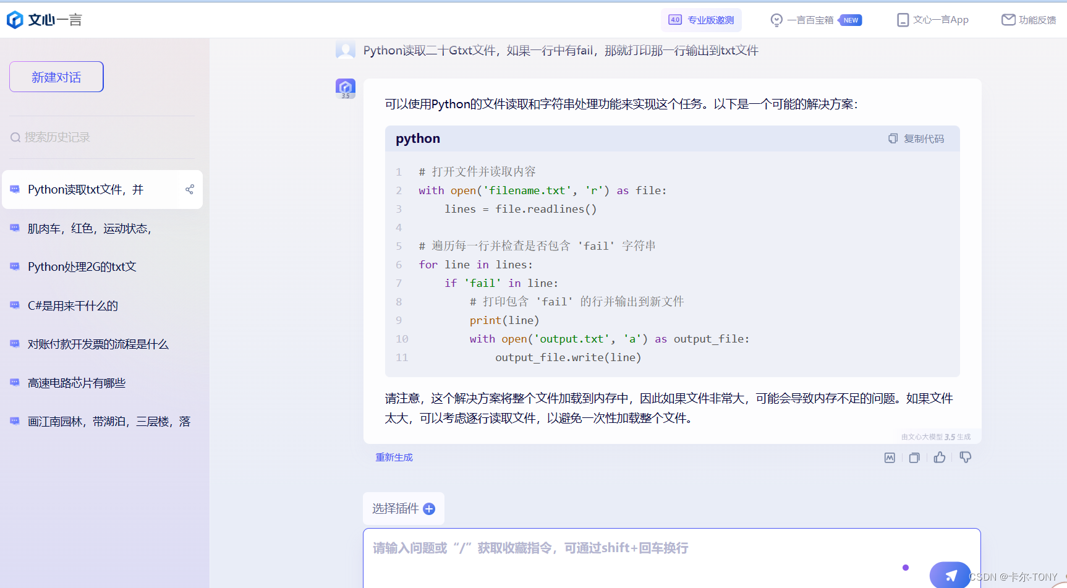Open 功能反馈 feedback link

(1029, 20)
